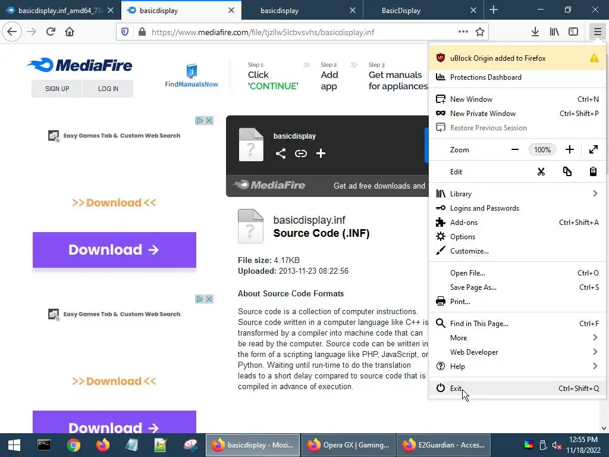
Task: Share the basicdisplay file icon
Action: point(281,154)
